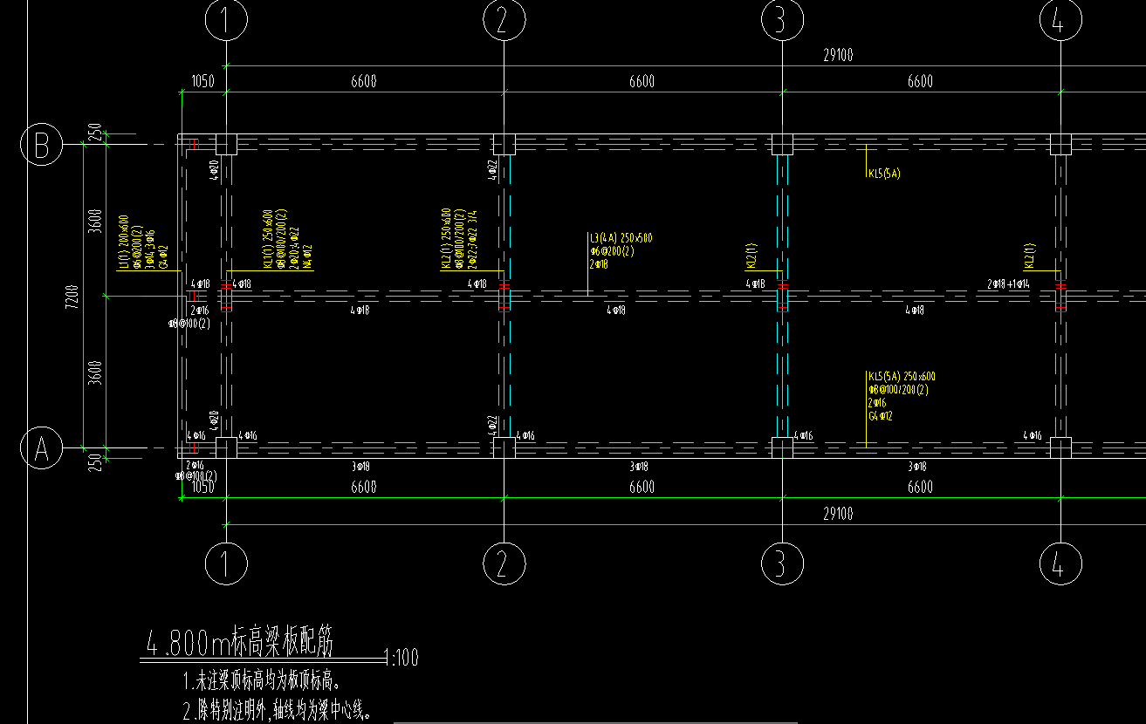
Task: Pick bottom 6600 dimension between axes 3 and 4
Action: click(x=920, y=488)
